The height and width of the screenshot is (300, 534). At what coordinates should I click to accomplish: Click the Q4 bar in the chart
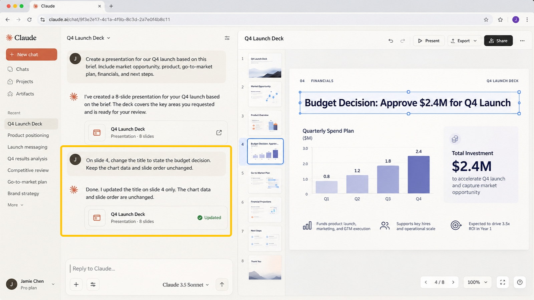419,175
